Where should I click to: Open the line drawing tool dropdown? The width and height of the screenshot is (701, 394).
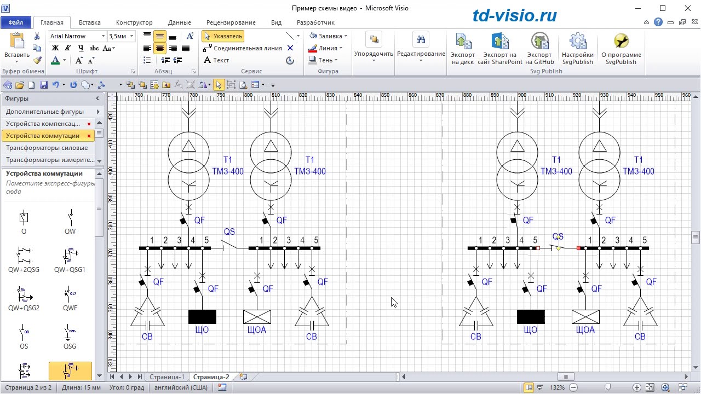click(x=298, y=36)
